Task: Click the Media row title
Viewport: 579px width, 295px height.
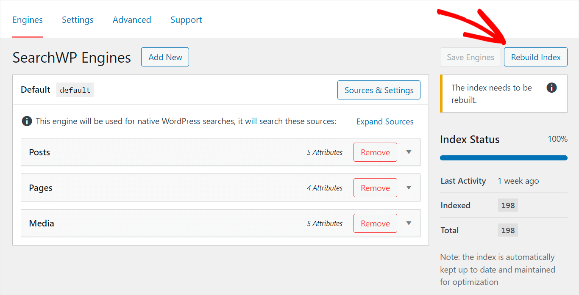Action: (x=42, y=223)
